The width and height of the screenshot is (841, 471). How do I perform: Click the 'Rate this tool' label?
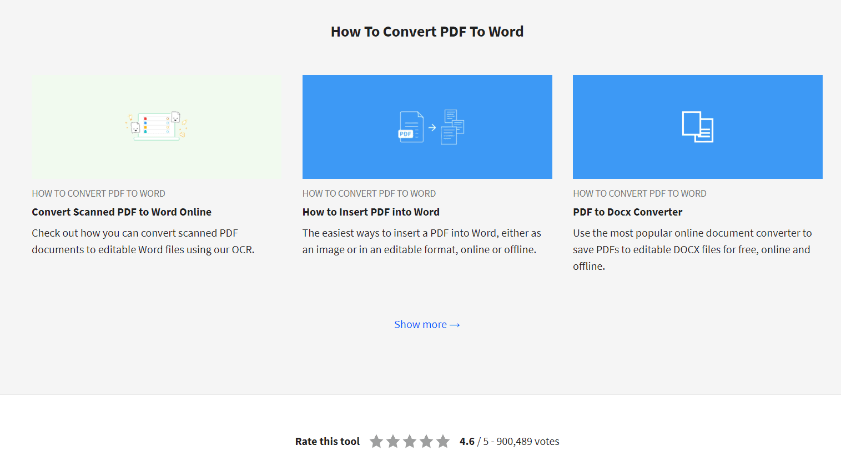click(x=328, y=442)
